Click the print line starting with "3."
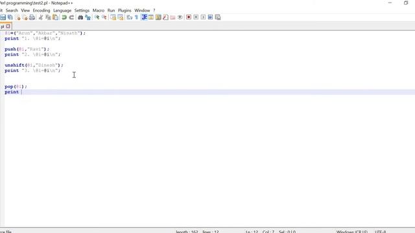The image size is (415, 233). [32, 71]
